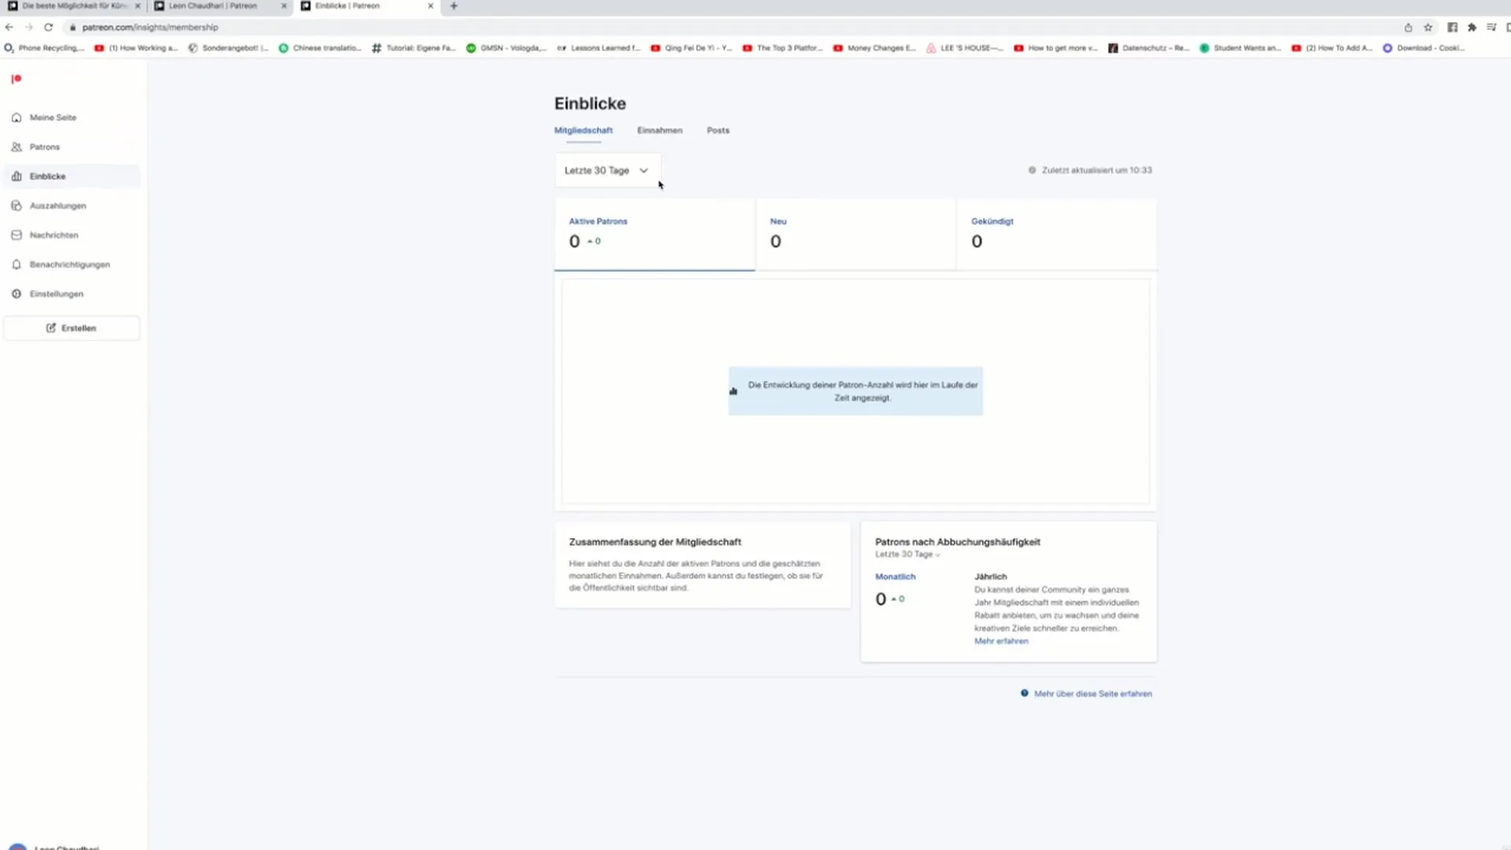Open Nachrichten in the sidebar
The image size is (1511, 850).
(x=72, y=235)
